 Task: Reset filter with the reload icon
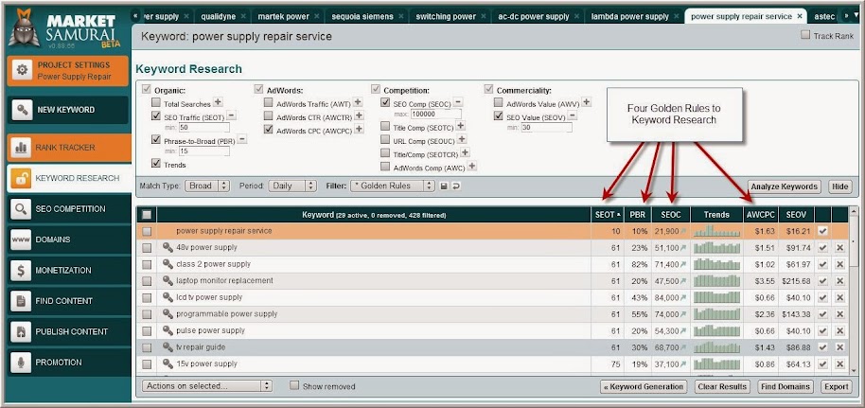point(455,186)
